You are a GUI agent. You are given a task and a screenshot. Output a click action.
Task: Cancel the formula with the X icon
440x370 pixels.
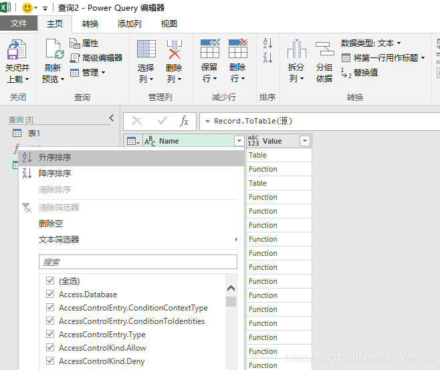click(137, 121)
